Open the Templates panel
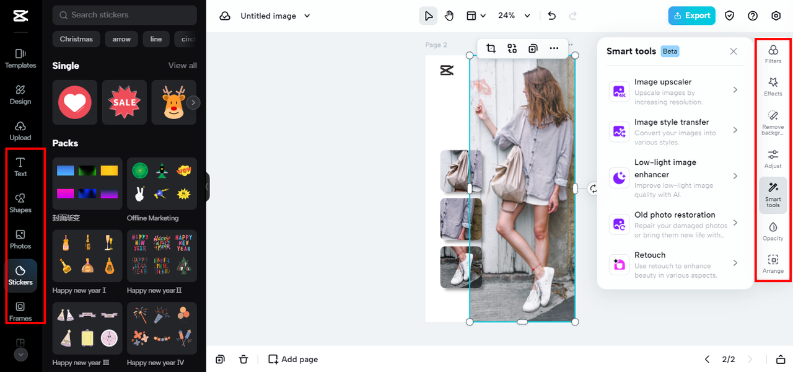Viewport: 793px width, 372px height. pyautogui.click(x=20, y=58)
